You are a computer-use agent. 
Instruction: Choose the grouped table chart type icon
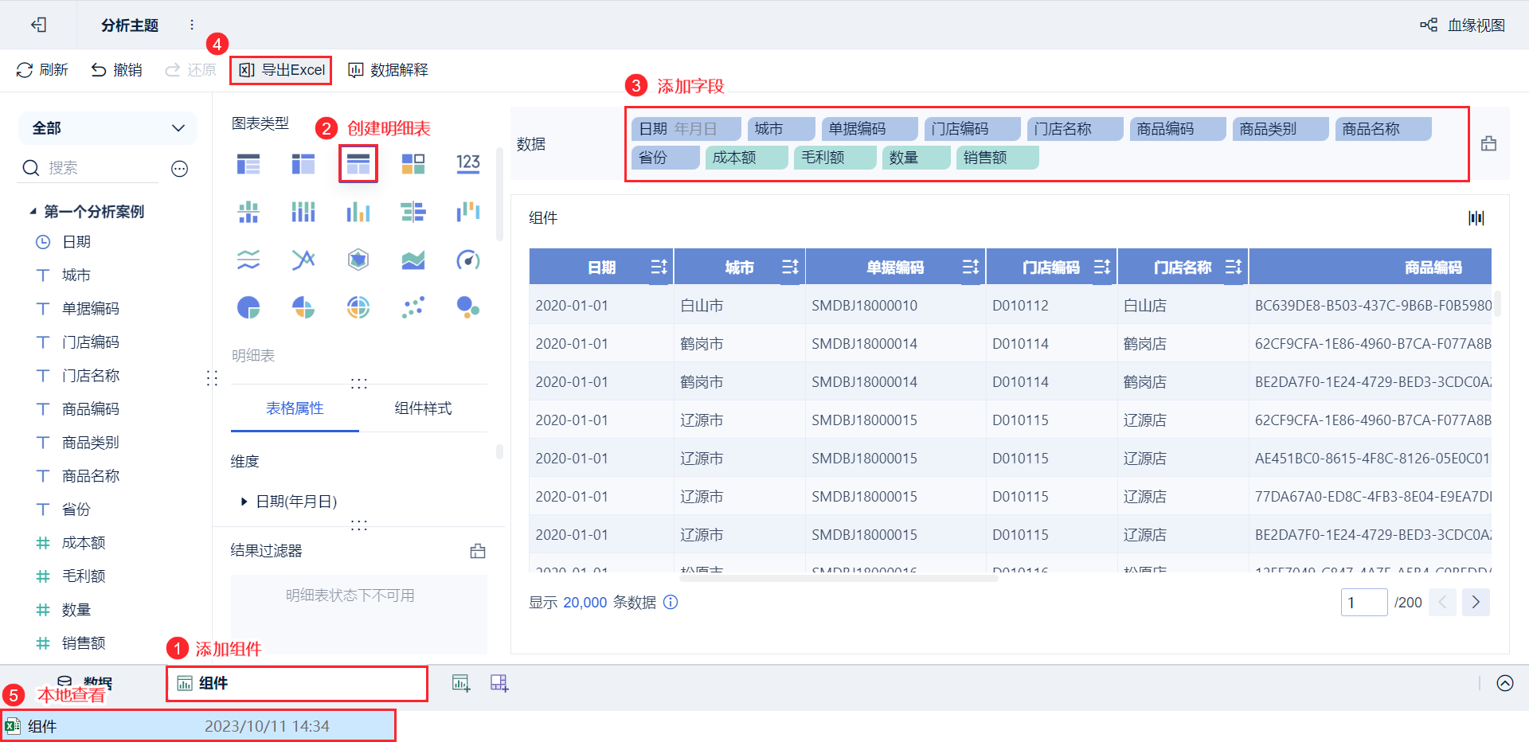[x=248, y=164]
